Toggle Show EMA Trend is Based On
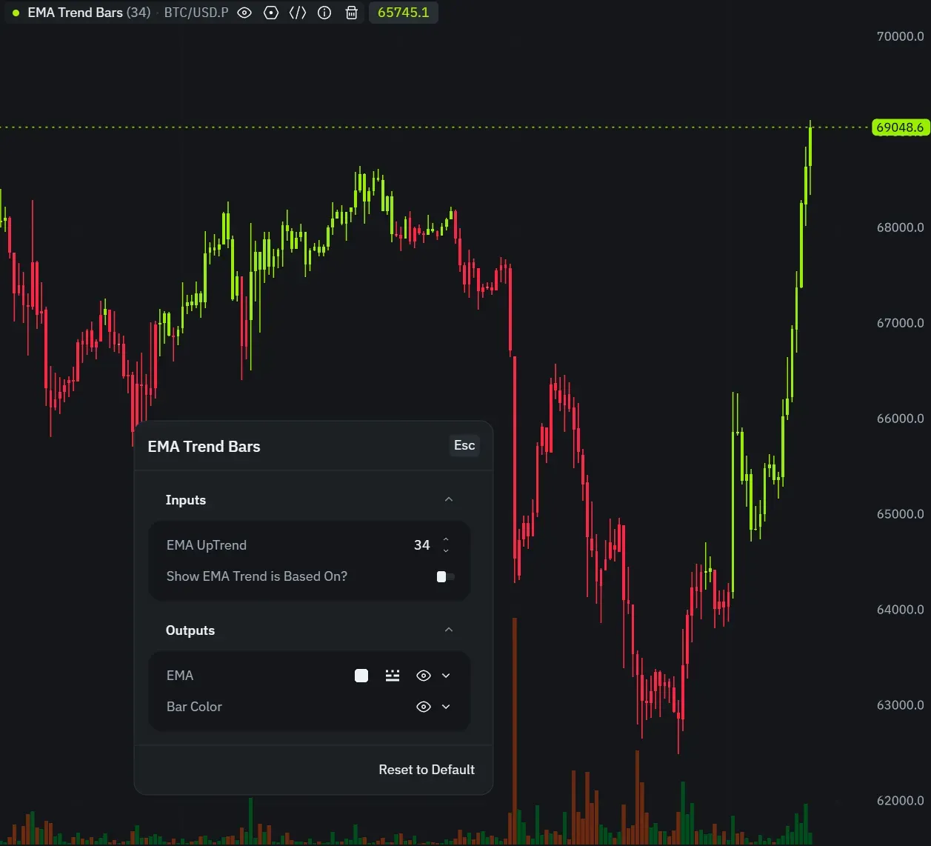Viewport: 931px width, 846px height. click(444, 576)
